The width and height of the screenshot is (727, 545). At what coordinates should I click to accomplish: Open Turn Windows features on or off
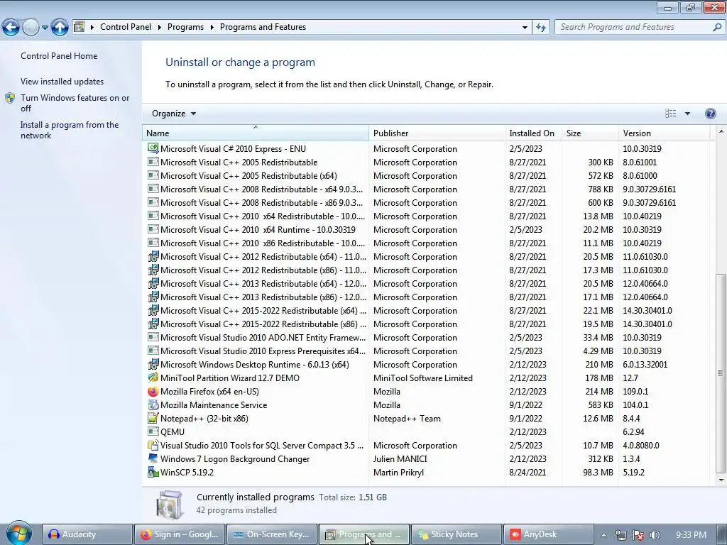[x=75, y=103]
